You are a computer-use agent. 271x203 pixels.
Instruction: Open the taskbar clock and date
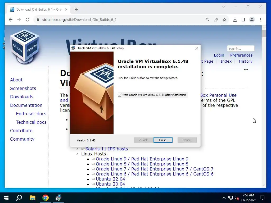coord(248,198)
